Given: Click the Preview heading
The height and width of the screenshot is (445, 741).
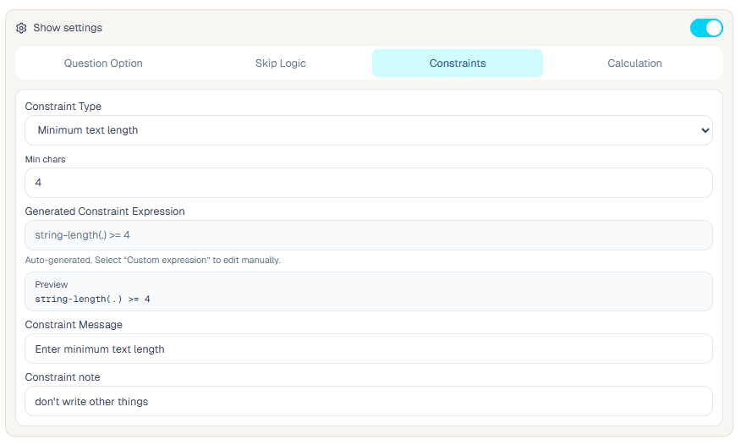Looking at the screenshot, I should (52, 284).
